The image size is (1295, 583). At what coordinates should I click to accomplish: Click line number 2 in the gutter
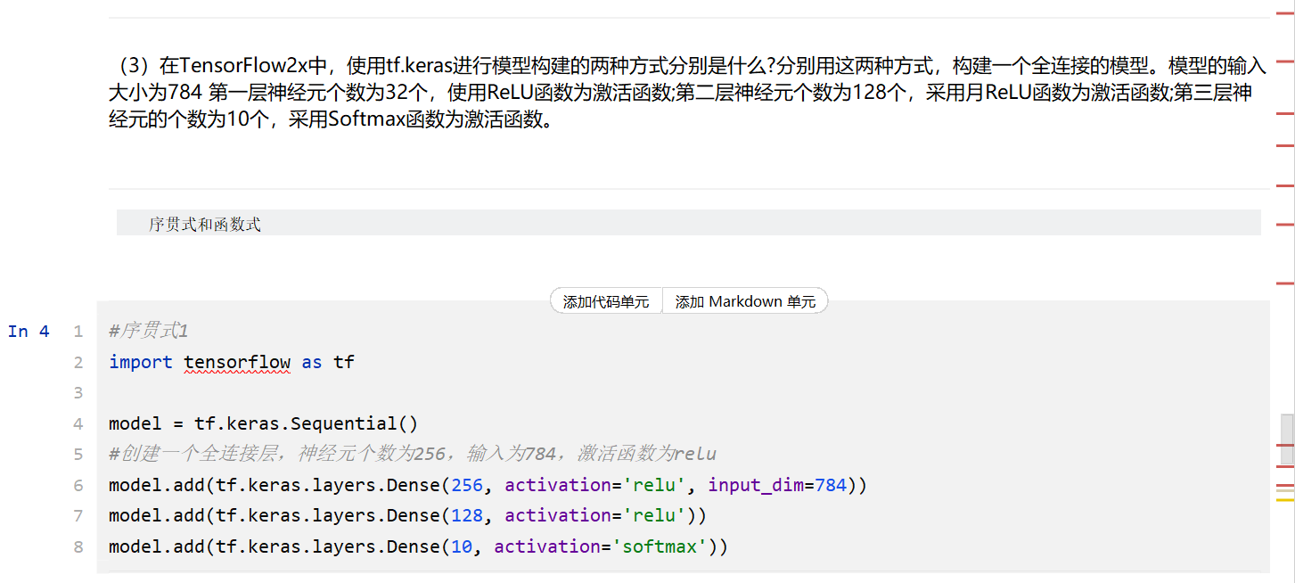point(78,362)
